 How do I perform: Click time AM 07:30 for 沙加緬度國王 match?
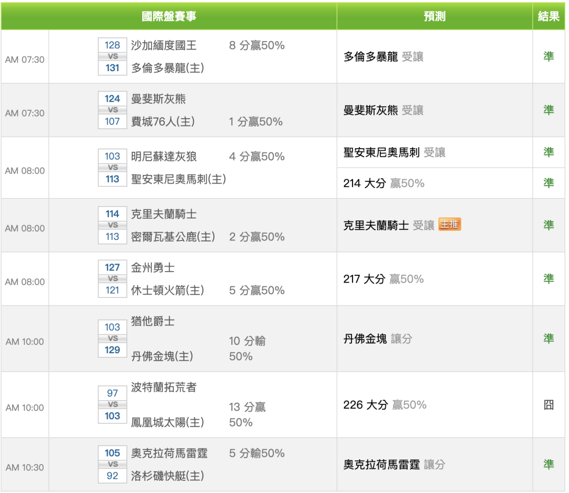[x=25, y=60]
